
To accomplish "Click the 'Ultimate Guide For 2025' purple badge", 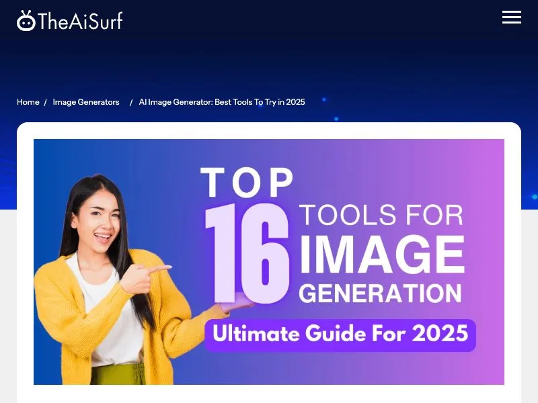I will tap(340, 334).
